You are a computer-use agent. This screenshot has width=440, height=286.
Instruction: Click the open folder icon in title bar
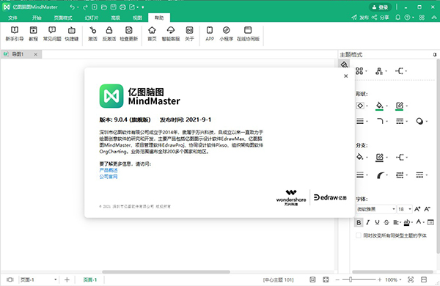104,7
